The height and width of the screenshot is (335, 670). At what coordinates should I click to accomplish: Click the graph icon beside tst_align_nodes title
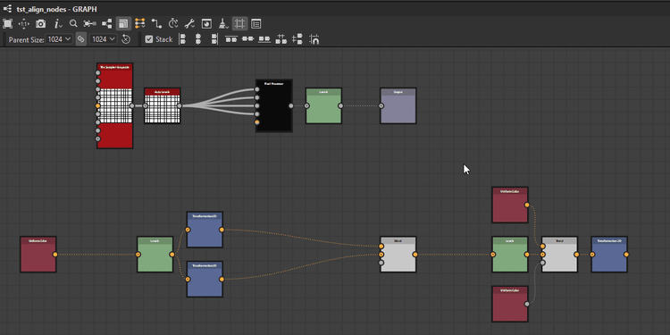tap(7, 8)
